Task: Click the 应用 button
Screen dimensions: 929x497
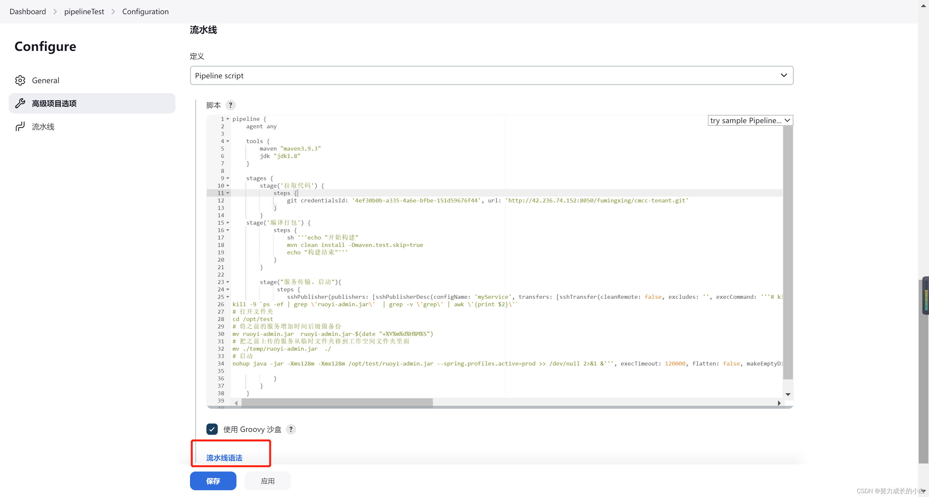Action: (x=268, y=481)
